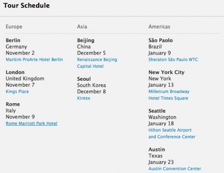Screen dimensions: 224x173
Task: Click the Seoul city heading
Action: click(x=84, y=79)
